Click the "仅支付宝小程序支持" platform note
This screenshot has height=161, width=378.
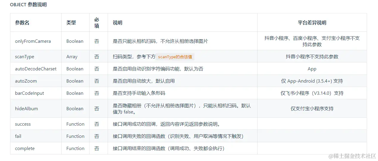[312, 109]
